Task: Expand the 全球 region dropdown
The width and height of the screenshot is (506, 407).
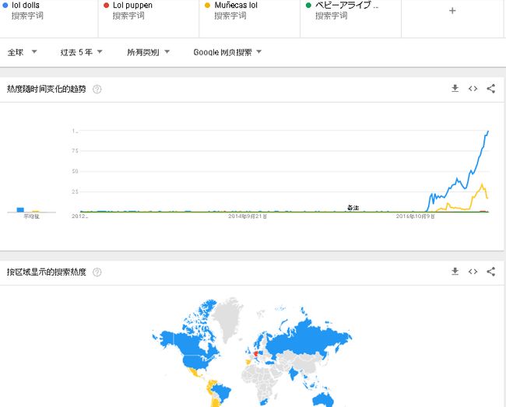Action: (x=22, y=52)
